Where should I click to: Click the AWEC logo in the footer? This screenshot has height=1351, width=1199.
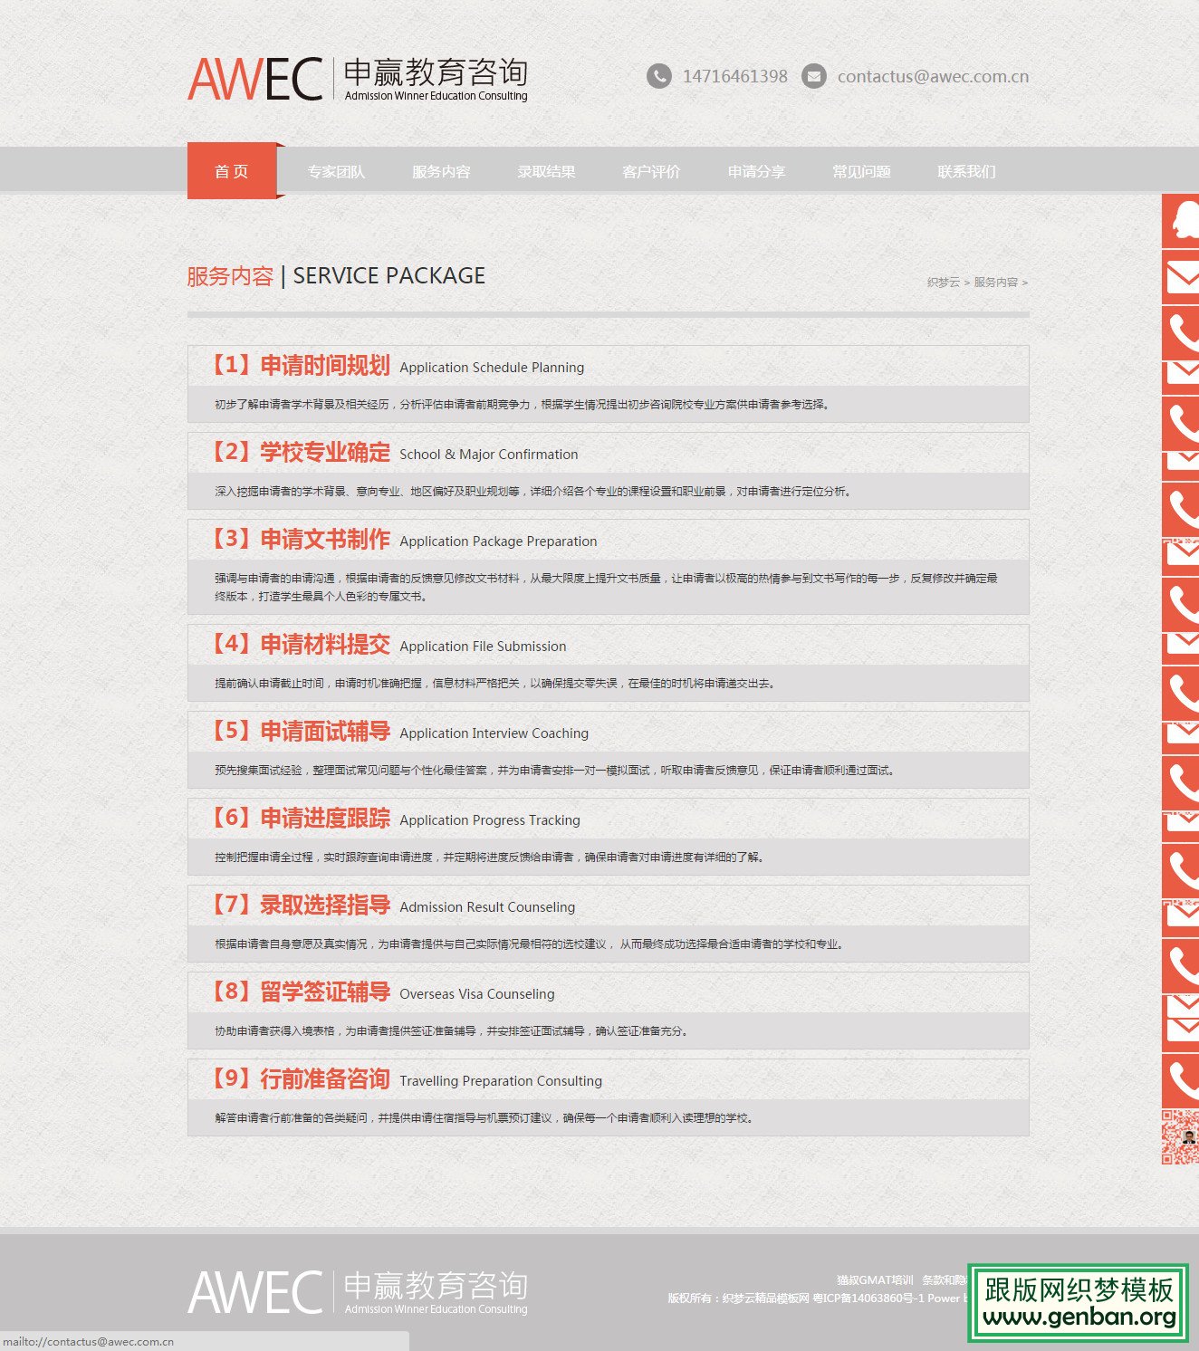[358, 1292]
